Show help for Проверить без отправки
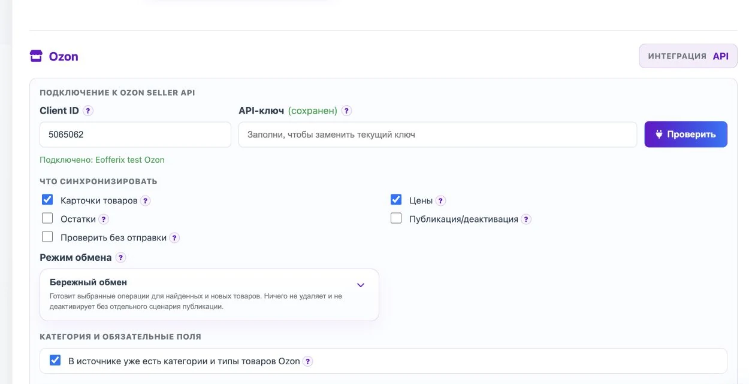 174,237
